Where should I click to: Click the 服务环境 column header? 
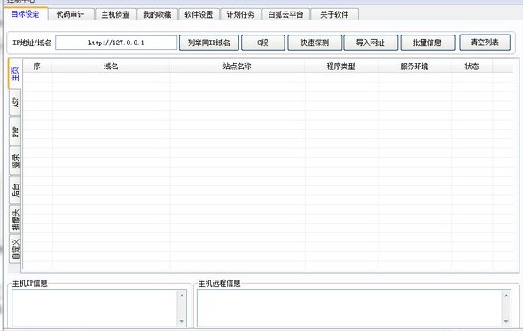click(x=415, y=67)
